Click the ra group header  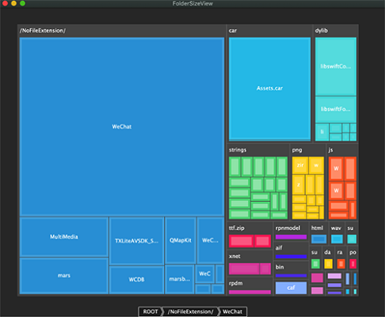(x=340, y=252)
